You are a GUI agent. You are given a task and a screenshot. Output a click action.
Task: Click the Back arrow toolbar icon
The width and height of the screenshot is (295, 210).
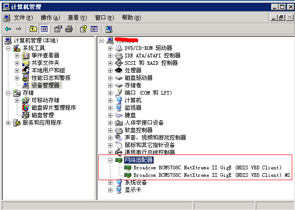[x=8, y=29]
